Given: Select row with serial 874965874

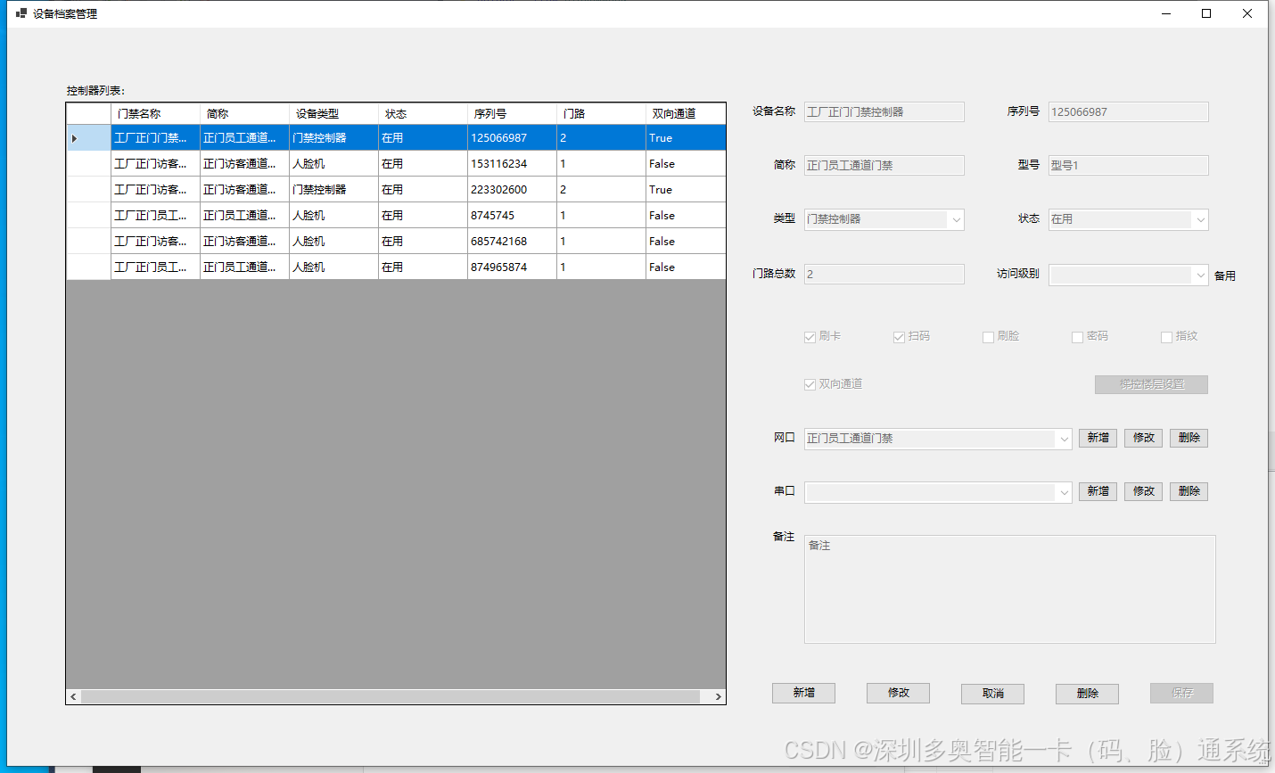Looking at the screenshot, I should click(x=396, y=267).
